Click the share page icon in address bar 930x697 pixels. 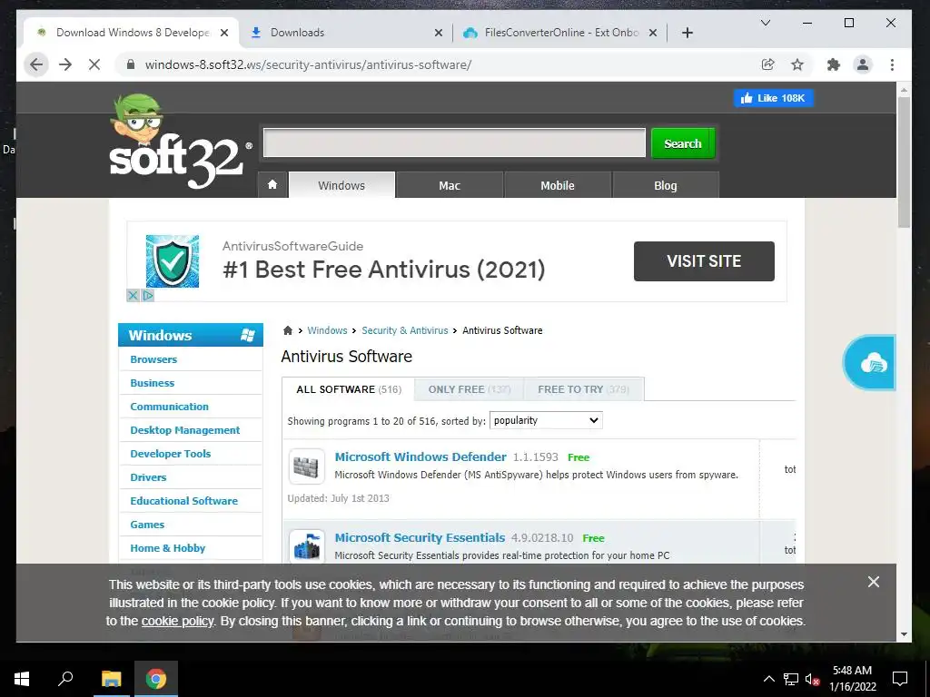pos(768,64)
